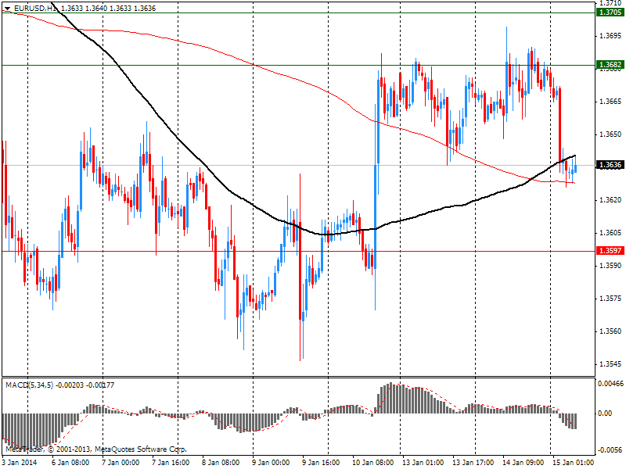Click the 13 Jan 01:00 time axis label
Image resolution: width=626 pixels, height=469 pixels.
point(423,462)
